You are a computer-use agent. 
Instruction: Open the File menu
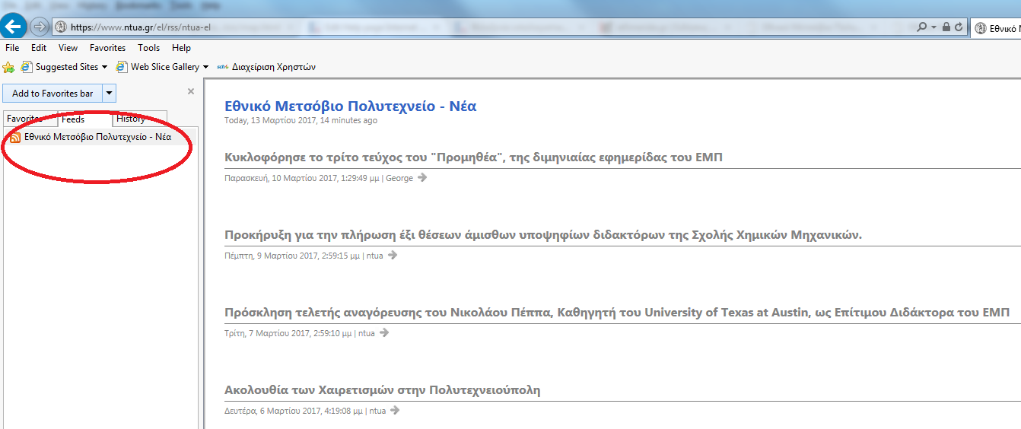pyautogui.click(x=12, y=48)
